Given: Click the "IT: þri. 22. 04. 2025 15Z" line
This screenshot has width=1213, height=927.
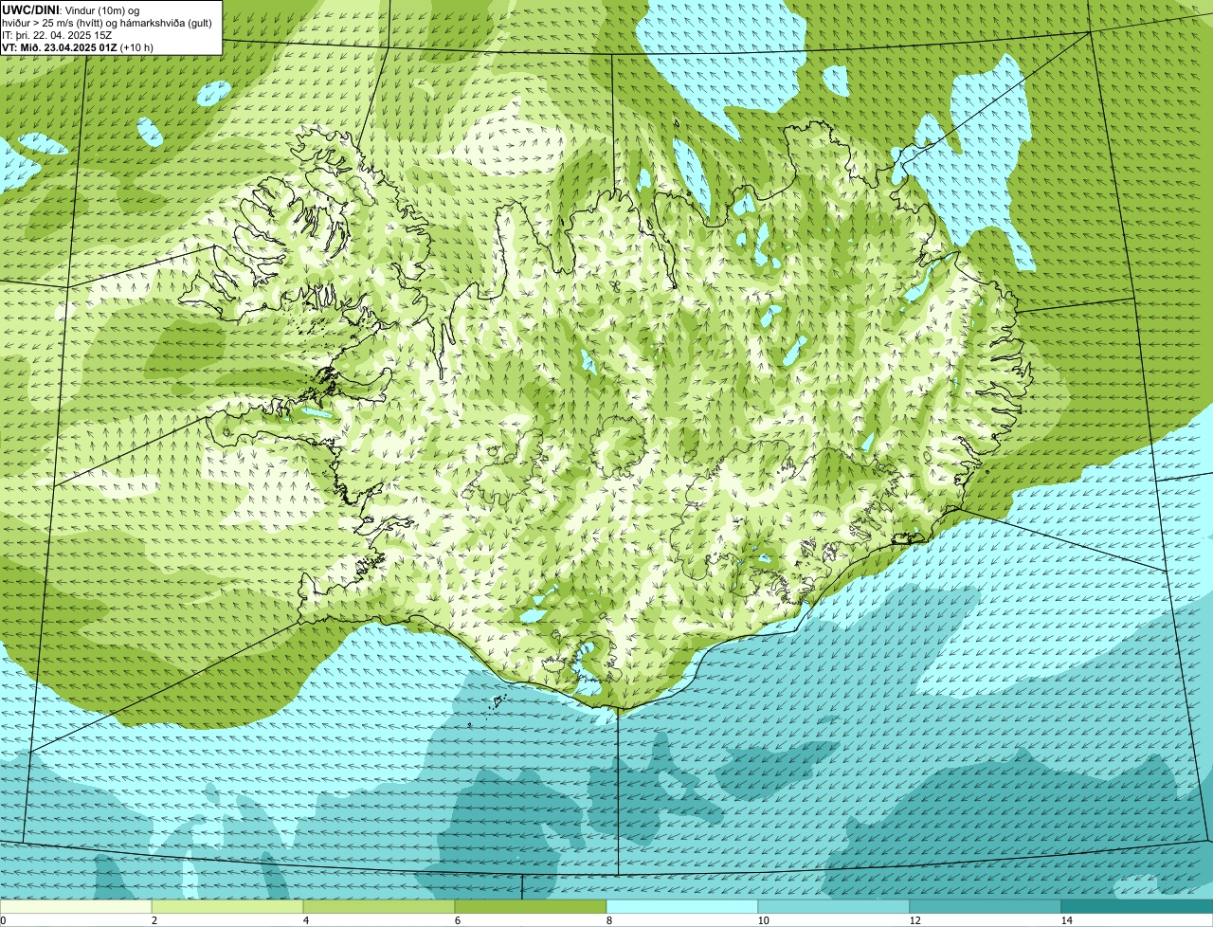Looking at the screenshot, I should 57,34.
